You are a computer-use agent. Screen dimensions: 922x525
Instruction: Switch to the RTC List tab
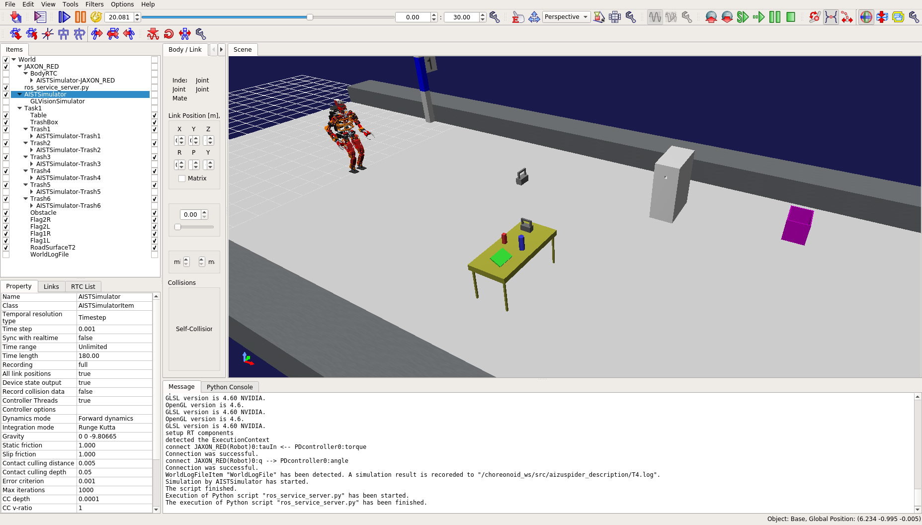click(x=83, y=287)
